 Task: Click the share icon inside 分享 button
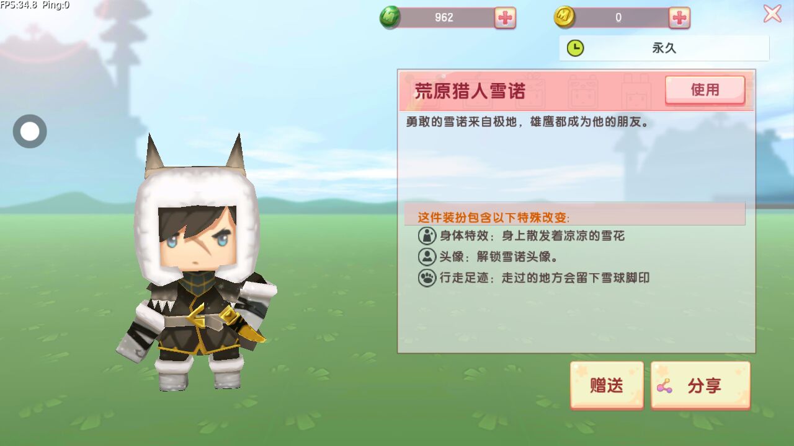(x=665, y=386)
